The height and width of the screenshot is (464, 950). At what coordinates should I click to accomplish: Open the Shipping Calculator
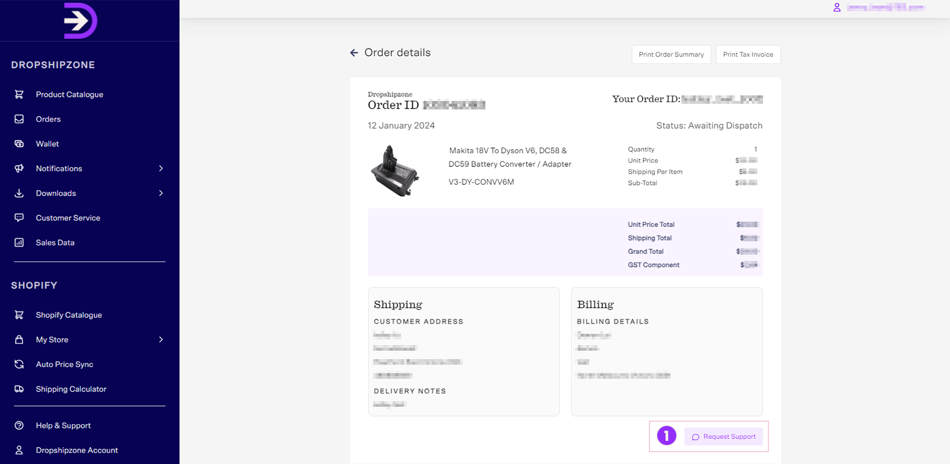pyautogui.click(x=71, y=389)
